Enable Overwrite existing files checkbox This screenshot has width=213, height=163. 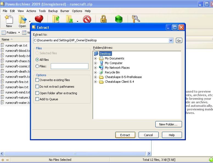37,80
